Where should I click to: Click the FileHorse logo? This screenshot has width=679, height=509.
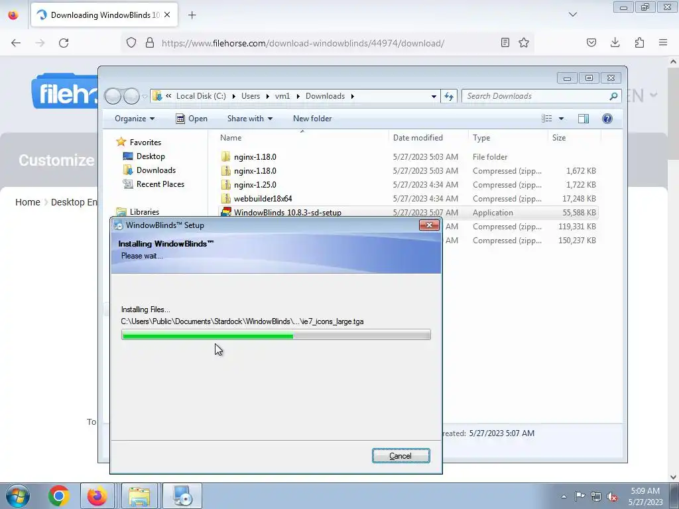click(65, 91)
